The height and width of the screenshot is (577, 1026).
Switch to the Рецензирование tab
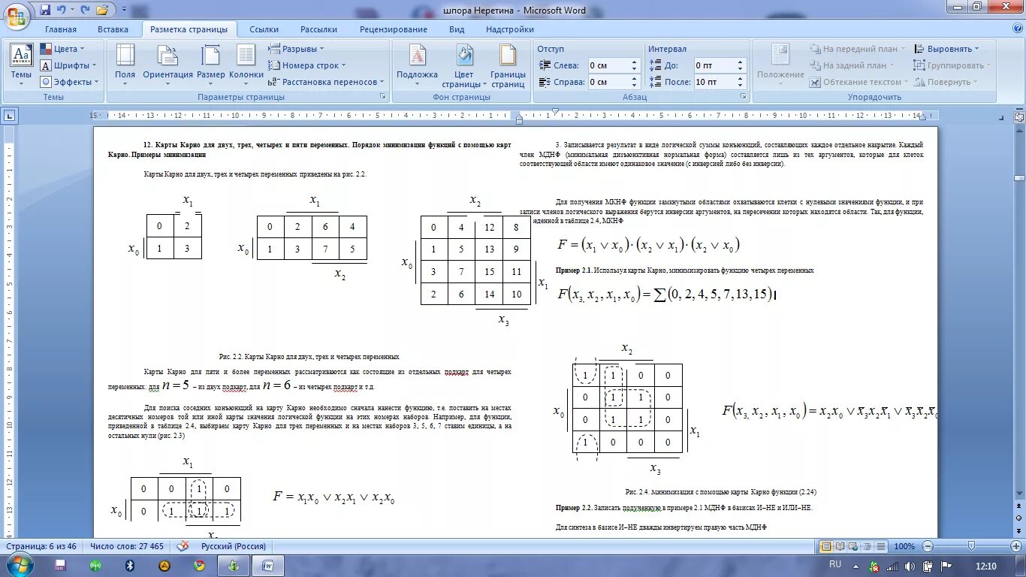(x=394, y=29)
